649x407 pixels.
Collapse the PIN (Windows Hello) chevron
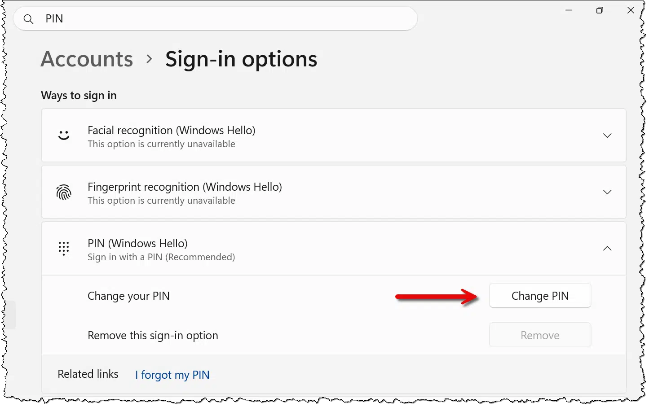[x=607, y=249]
